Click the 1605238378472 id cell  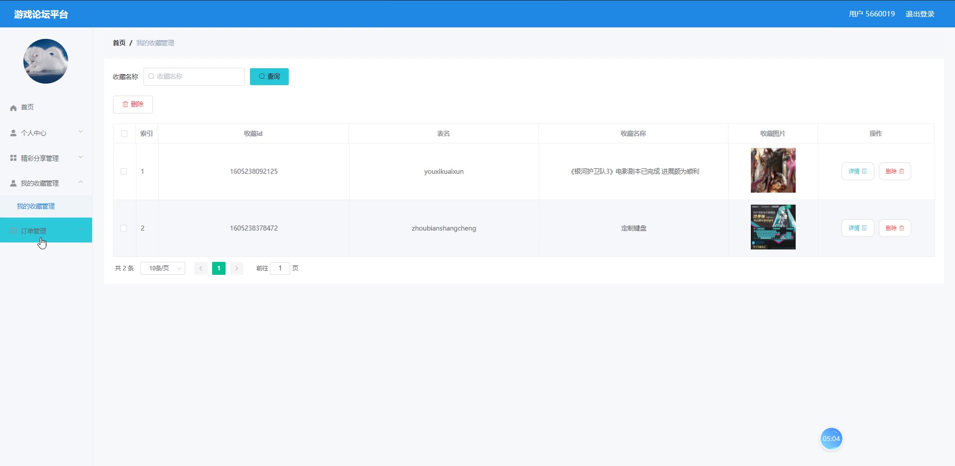point(253,228)
